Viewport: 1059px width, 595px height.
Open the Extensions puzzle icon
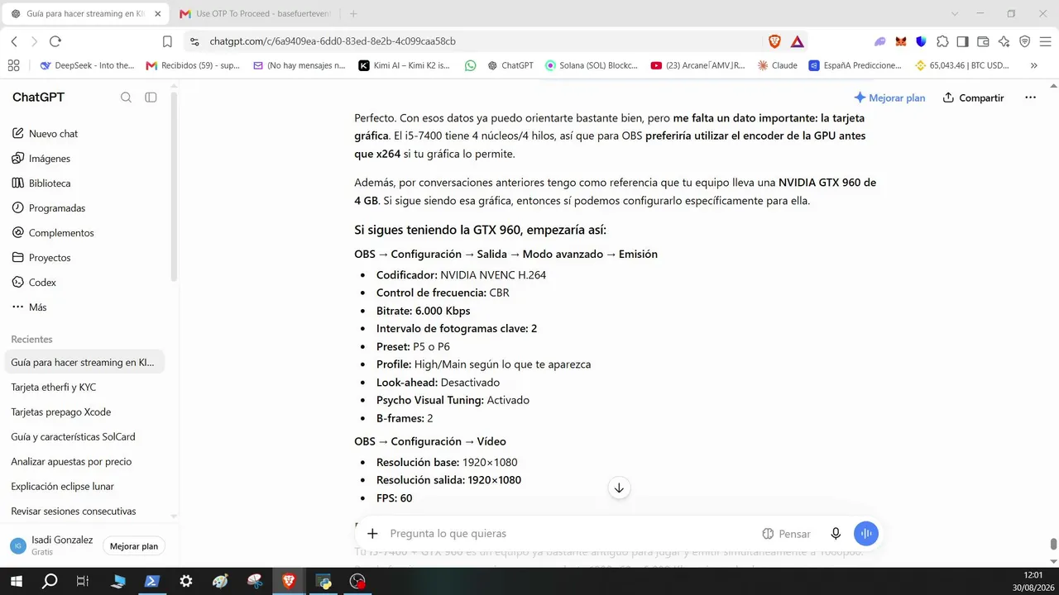pos(942,41)
